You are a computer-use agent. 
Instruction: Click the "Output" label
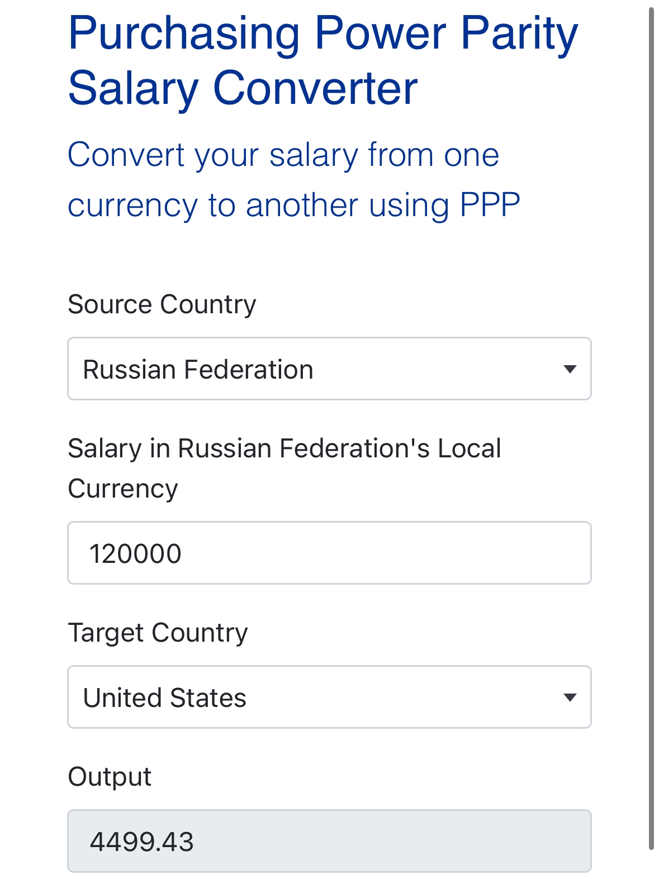(110, 777)
